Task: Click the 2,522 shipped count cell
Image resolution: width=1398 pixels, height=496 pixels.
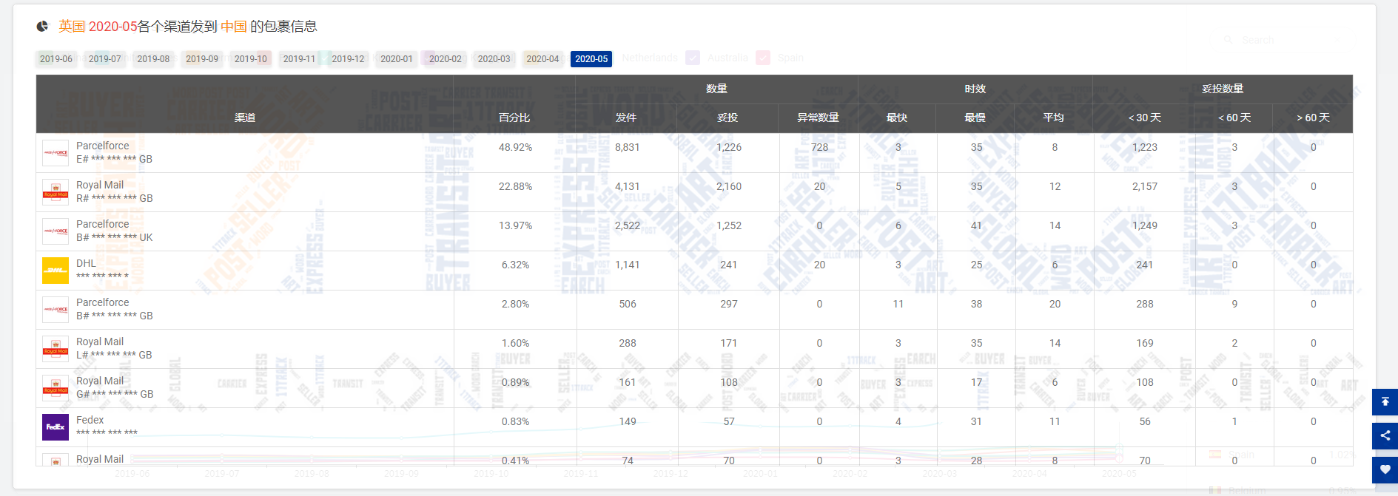Action: tap(628, 225)
